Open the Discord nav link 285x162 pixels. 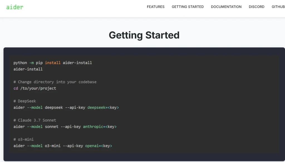tap(256, 7)
